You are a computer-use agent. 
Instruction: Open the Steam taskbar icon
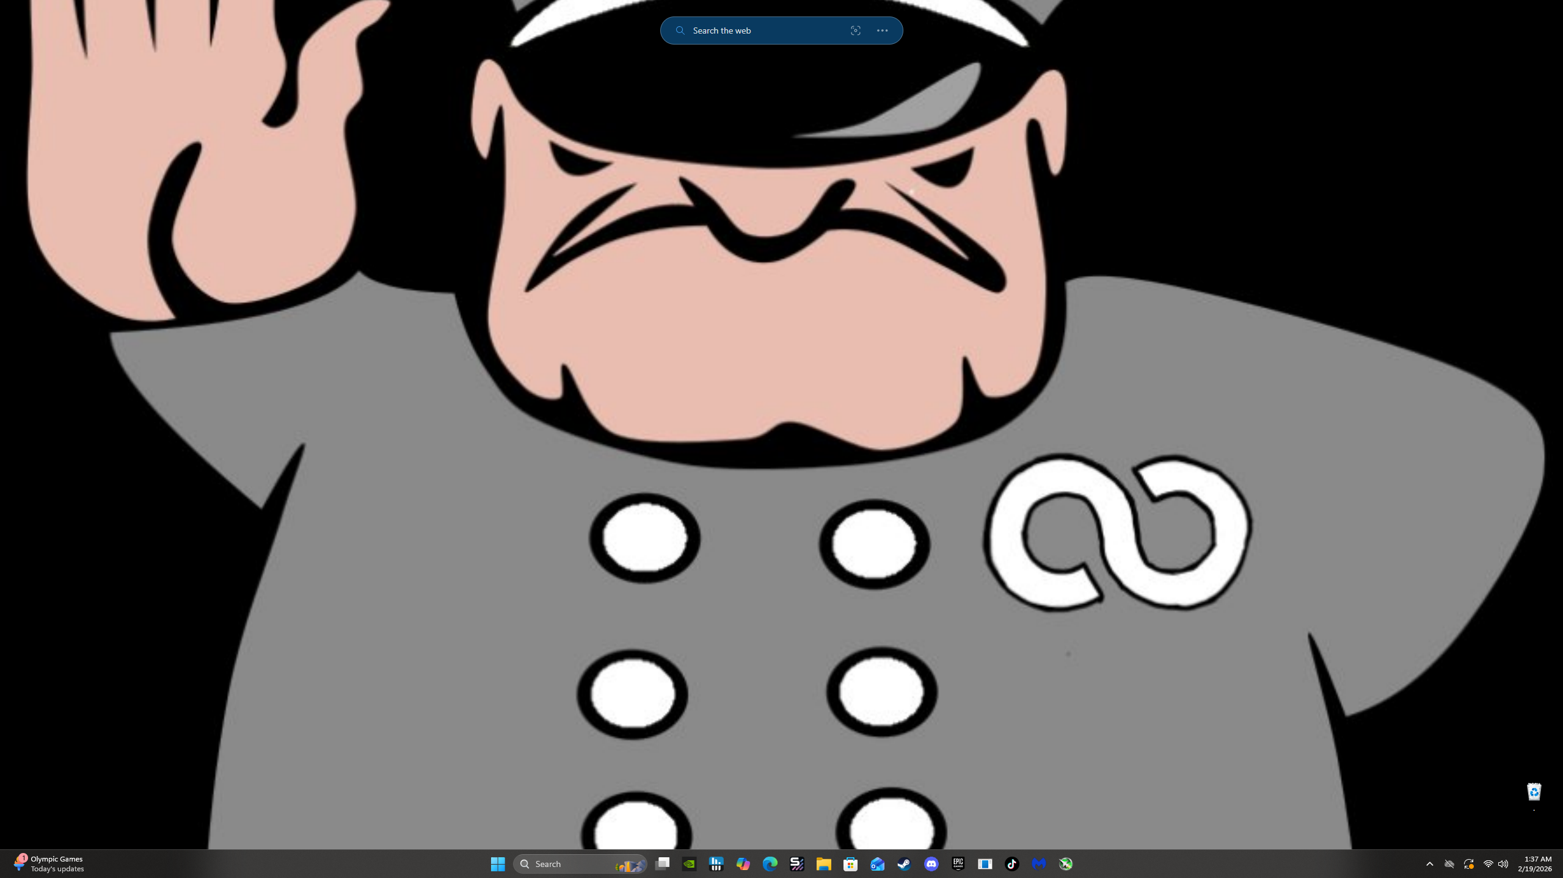(904, 864)
